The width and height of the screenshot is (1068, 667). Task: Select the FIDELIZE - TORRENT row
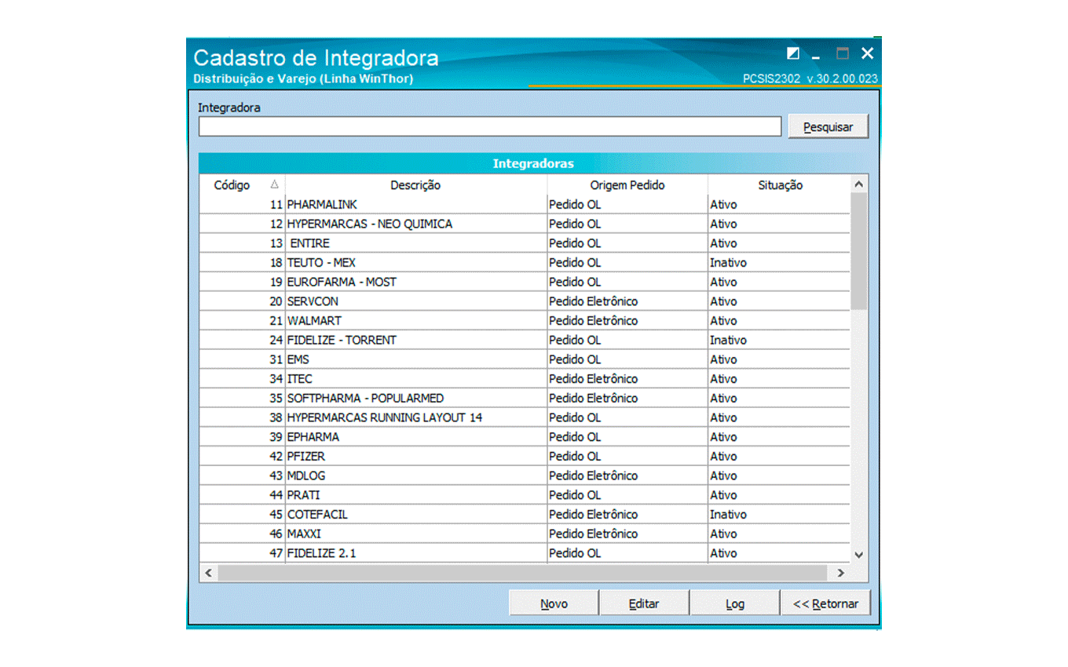[x=525, y=340]
